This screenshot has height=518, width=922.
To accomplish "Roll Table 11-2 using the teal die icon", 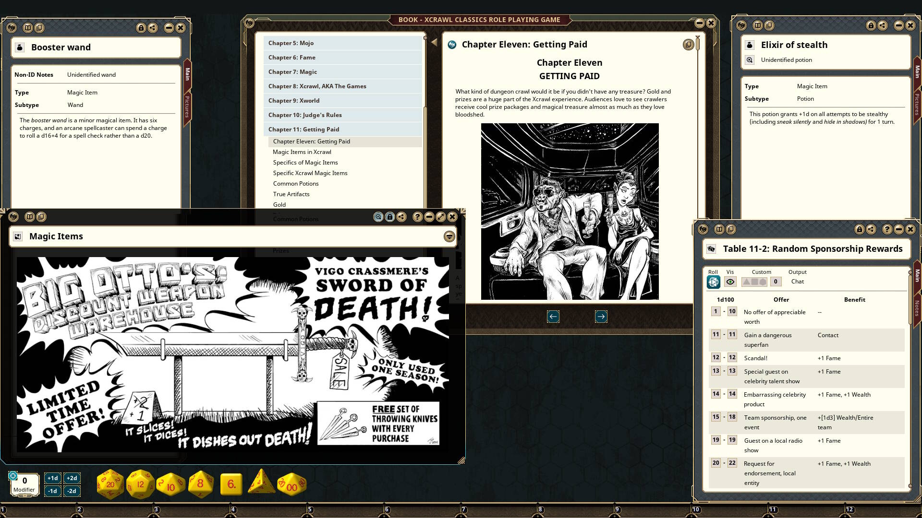I will [713, 282].
